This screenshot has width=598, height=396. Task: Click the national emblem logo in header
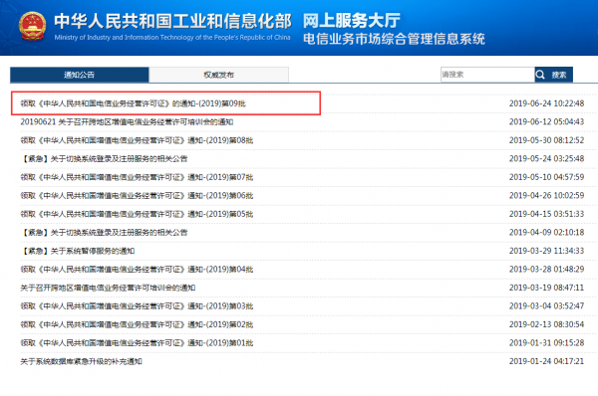(33, 26)
